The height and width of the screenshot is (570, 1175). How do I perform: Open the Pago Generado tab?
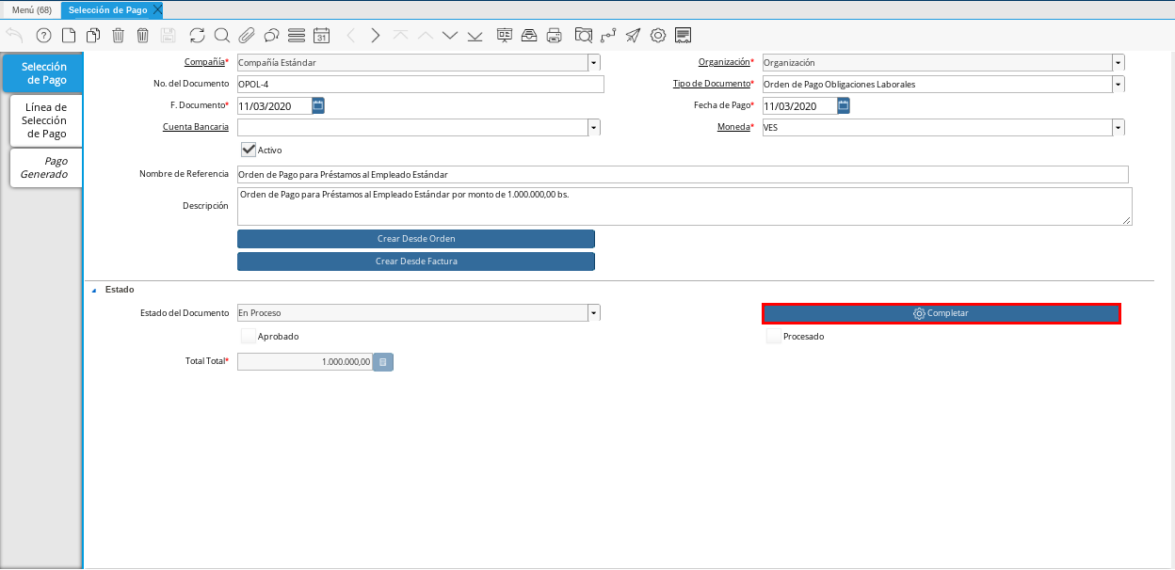[x=44, y=167]
